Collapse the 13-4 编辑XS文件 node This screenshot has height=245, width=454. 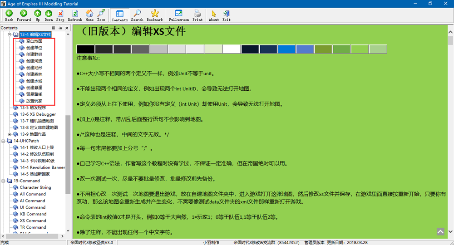click(10, 34)
